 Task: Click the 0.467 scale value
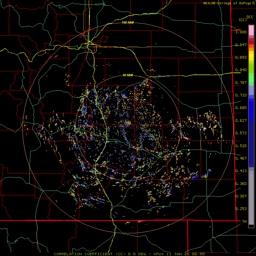pos(241,158)
